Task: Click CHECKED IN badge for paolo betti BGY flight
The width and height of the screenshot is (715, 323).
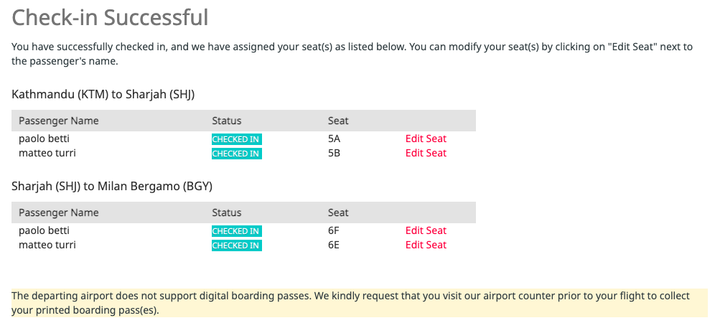Action: (237, 231)
